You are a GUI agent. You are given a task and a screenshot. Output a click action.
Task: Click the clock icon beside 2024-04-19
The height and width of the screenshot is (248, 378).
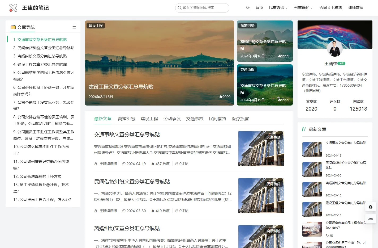point(124,164)
